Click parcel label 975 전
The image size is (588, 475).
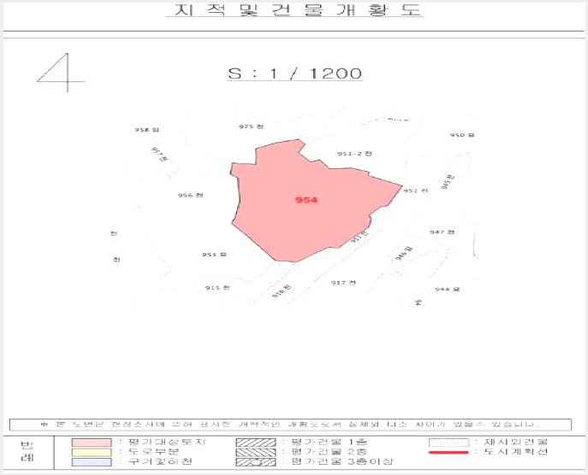click(x=252, y=126)
